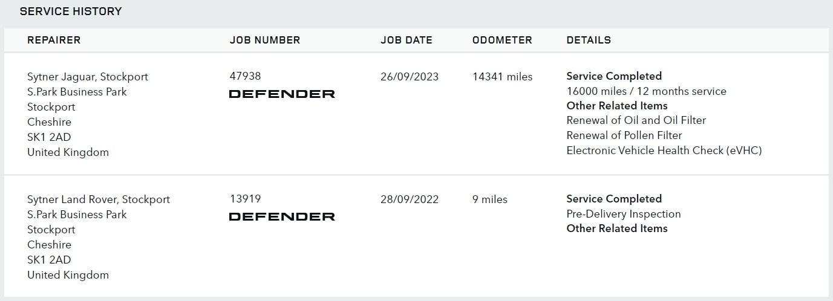Select job number 47938

pyautogui.click(x=246, y=76)
